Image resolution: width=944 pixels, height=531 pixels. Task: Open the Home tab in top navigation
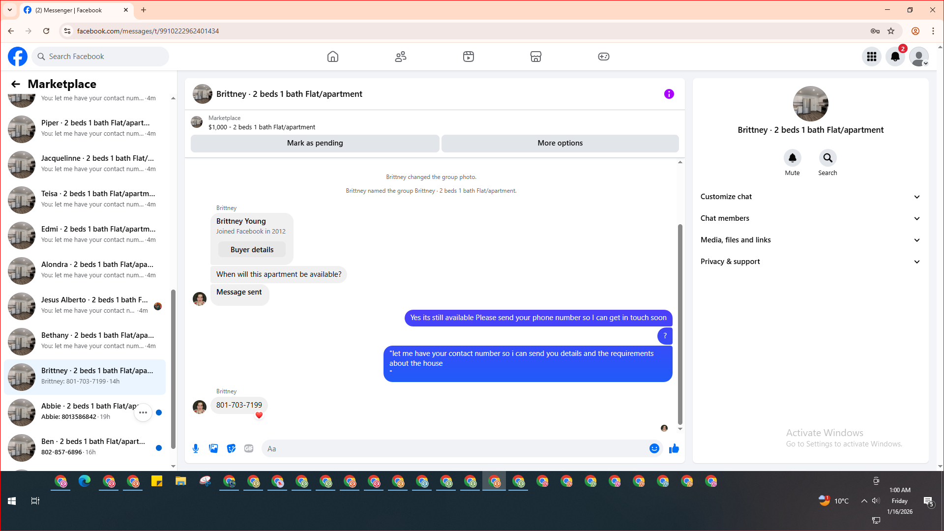333,57
